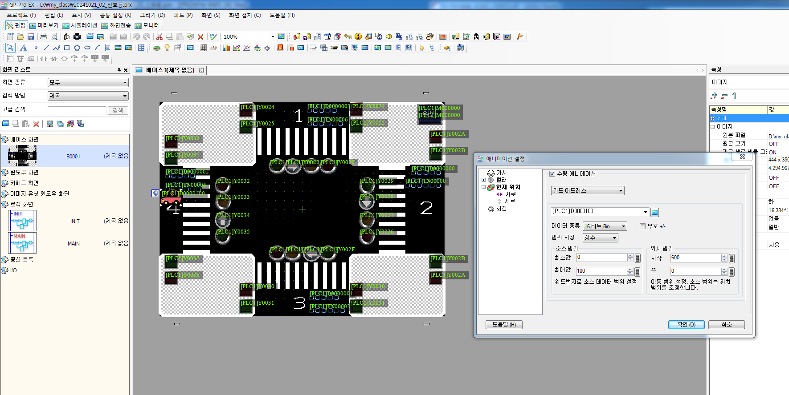This screenshot has width=789, height=395.
Task: Click the yellow Information icon
Action: [x=358, y=36]
